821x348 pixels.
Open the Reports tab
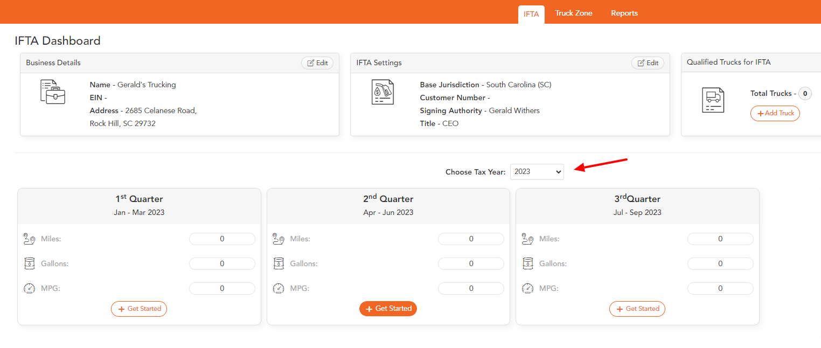pos(624,13)
